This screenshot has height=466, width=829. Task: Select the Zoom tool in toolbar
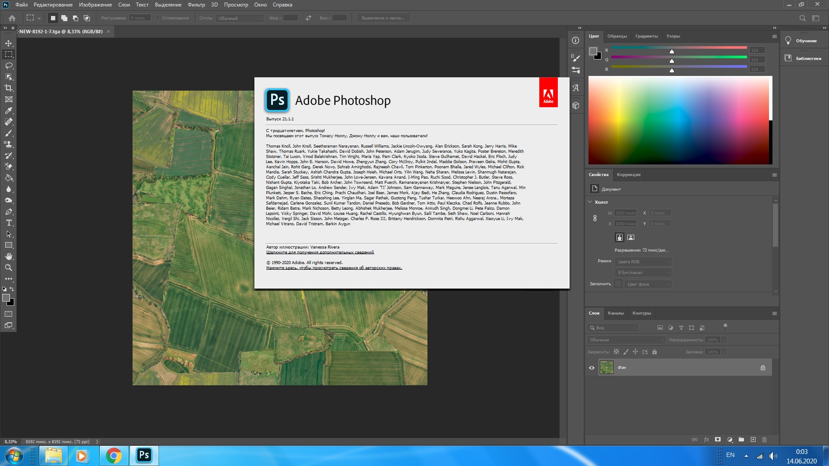tap(9, 268)
